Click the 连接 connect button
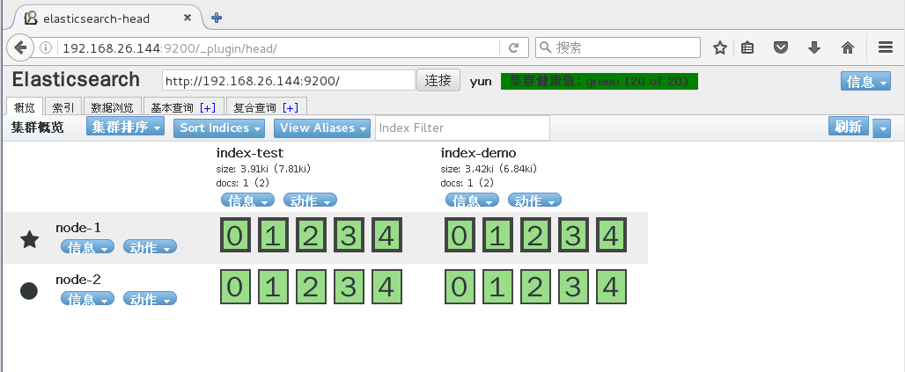Image resolution: width=905 pixels, height=372 pixels. point(438,80)
